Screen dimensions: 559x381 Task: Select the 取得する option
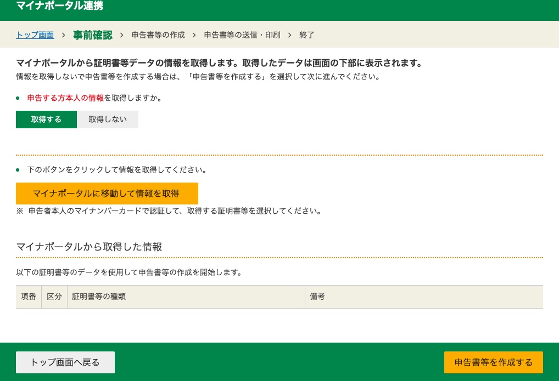point(46,120)
